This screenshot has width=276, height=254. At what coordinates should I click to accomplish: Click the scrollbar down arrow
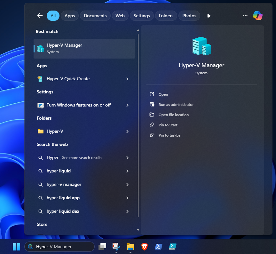(138, 230)
